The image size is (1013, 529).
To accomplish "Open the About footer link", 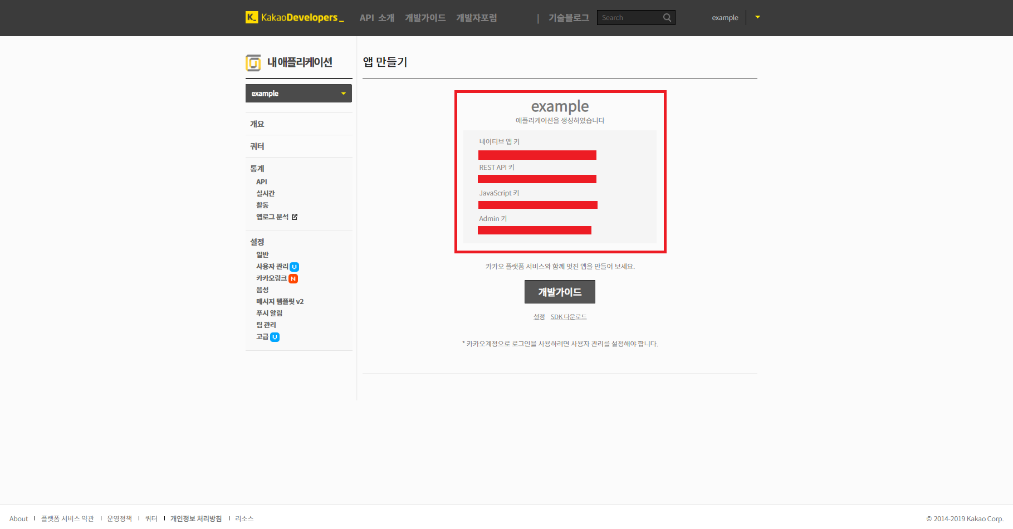I will (x=18, y=519).
